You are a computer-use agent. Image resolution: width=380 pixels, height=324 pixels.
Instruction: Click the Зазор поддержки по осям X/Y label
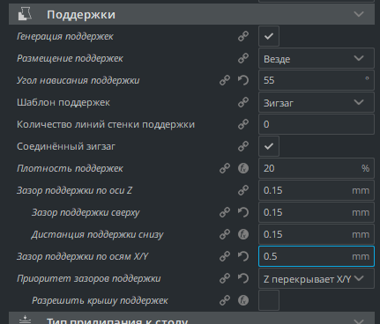point(83,256)
